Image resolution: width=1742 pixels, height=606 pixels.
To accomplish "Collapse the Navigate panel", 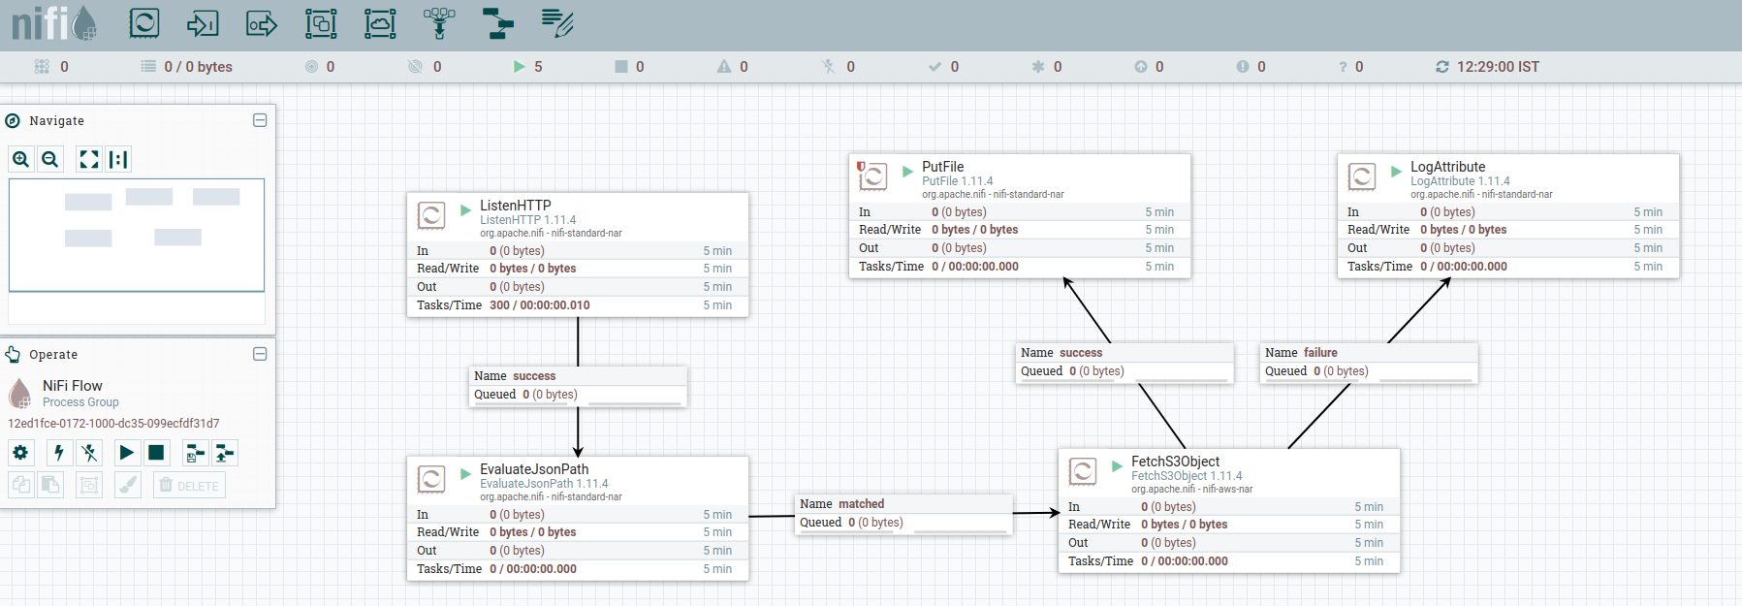I will tap(260, 120).
